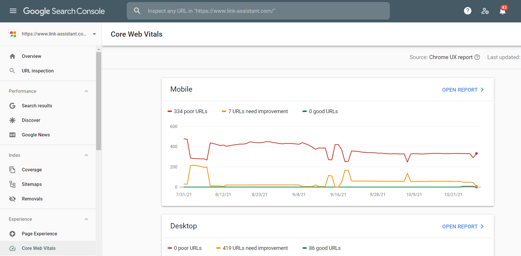Focus the Inspect any URL search field
Viewport: 521px width, 256px height.
[x=258, y=11]
